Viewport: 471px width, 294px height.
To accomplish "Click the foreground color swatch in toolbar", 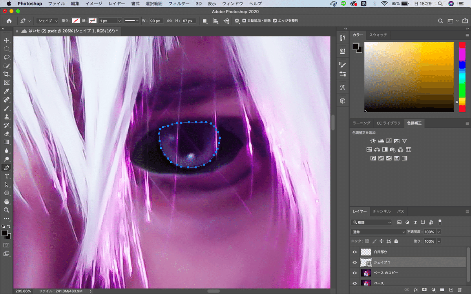I will coord(5,233).
